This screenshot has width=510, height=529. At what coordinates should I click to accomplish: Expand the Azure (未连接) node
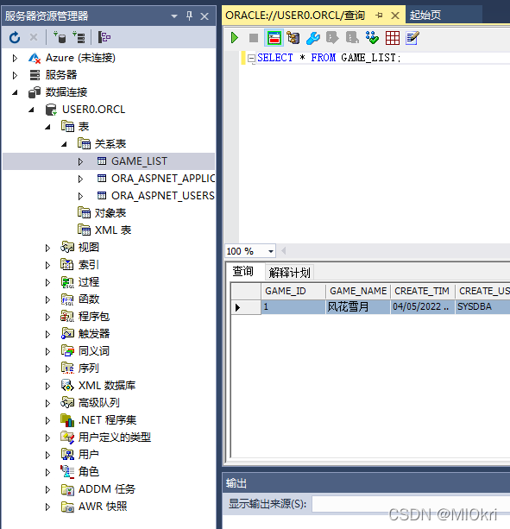coord(15,58)
